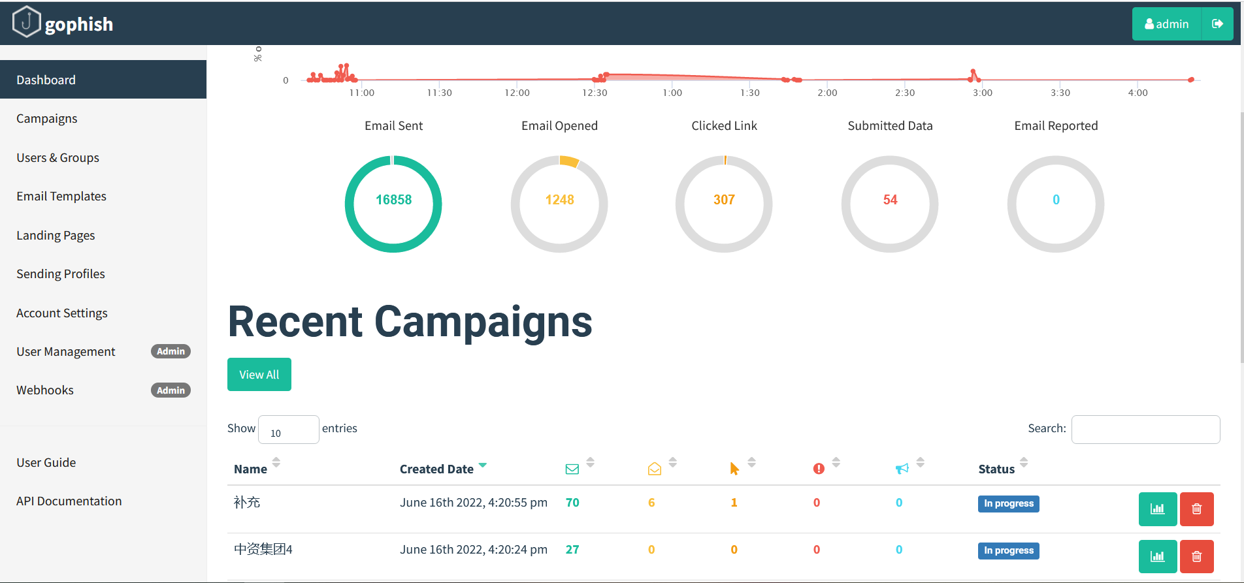
Task: Click the gophish brand name
Action: (x=79, y=24)
